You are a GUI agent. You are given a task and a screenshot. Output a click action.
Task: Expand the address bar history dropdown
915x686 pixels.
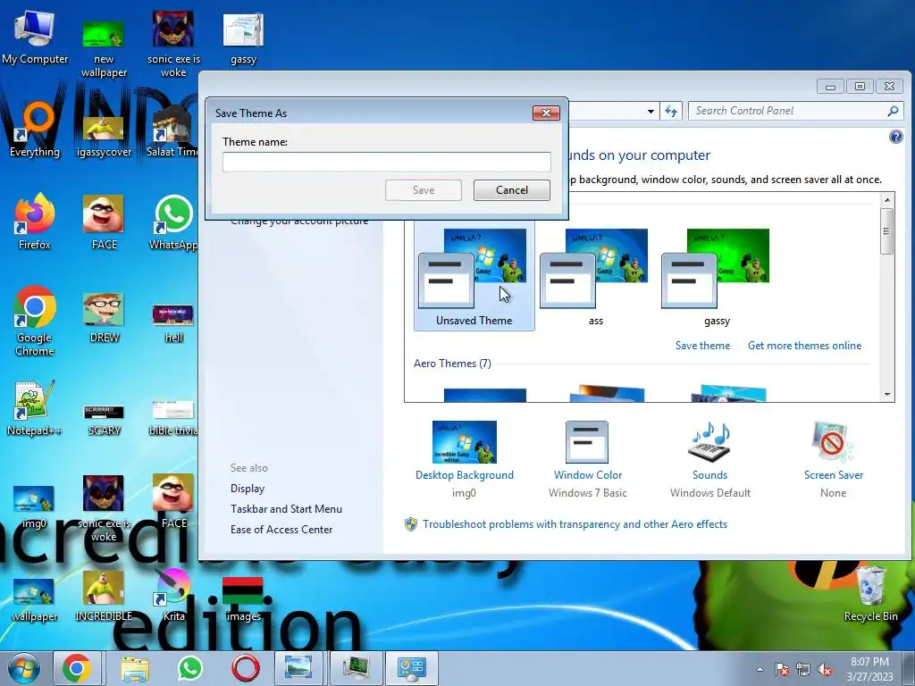pyautogui.click(x=651, y=111)
